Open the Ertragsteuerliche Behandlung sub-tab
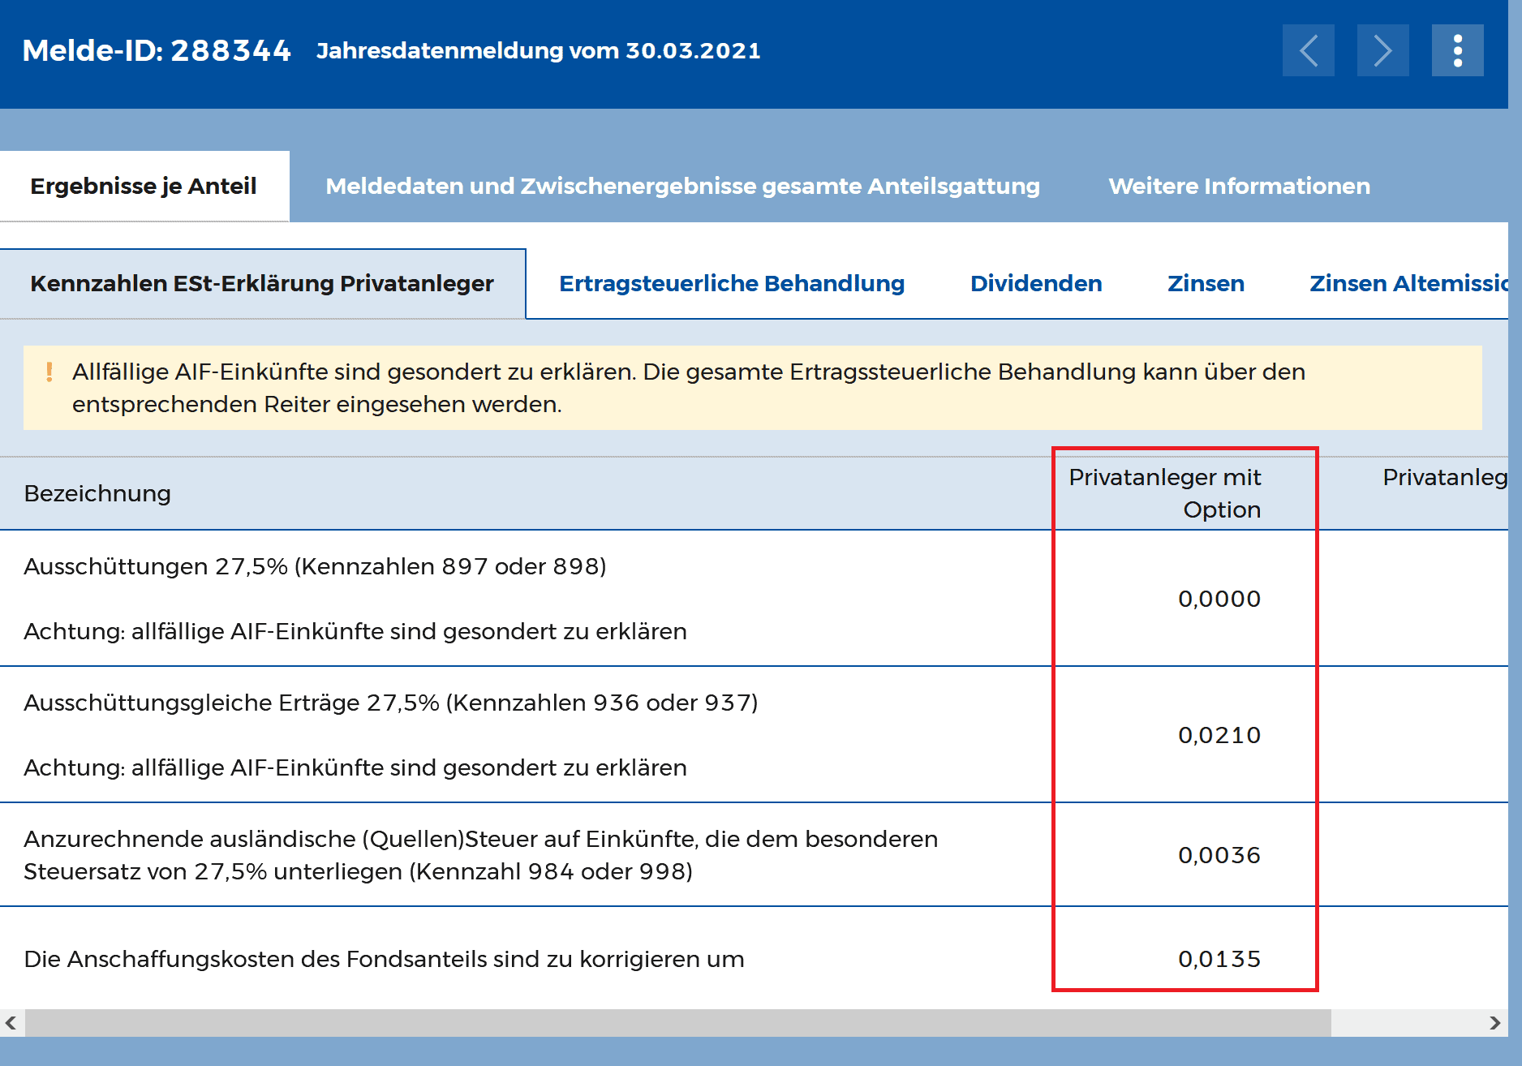 [x=732, y=284]
